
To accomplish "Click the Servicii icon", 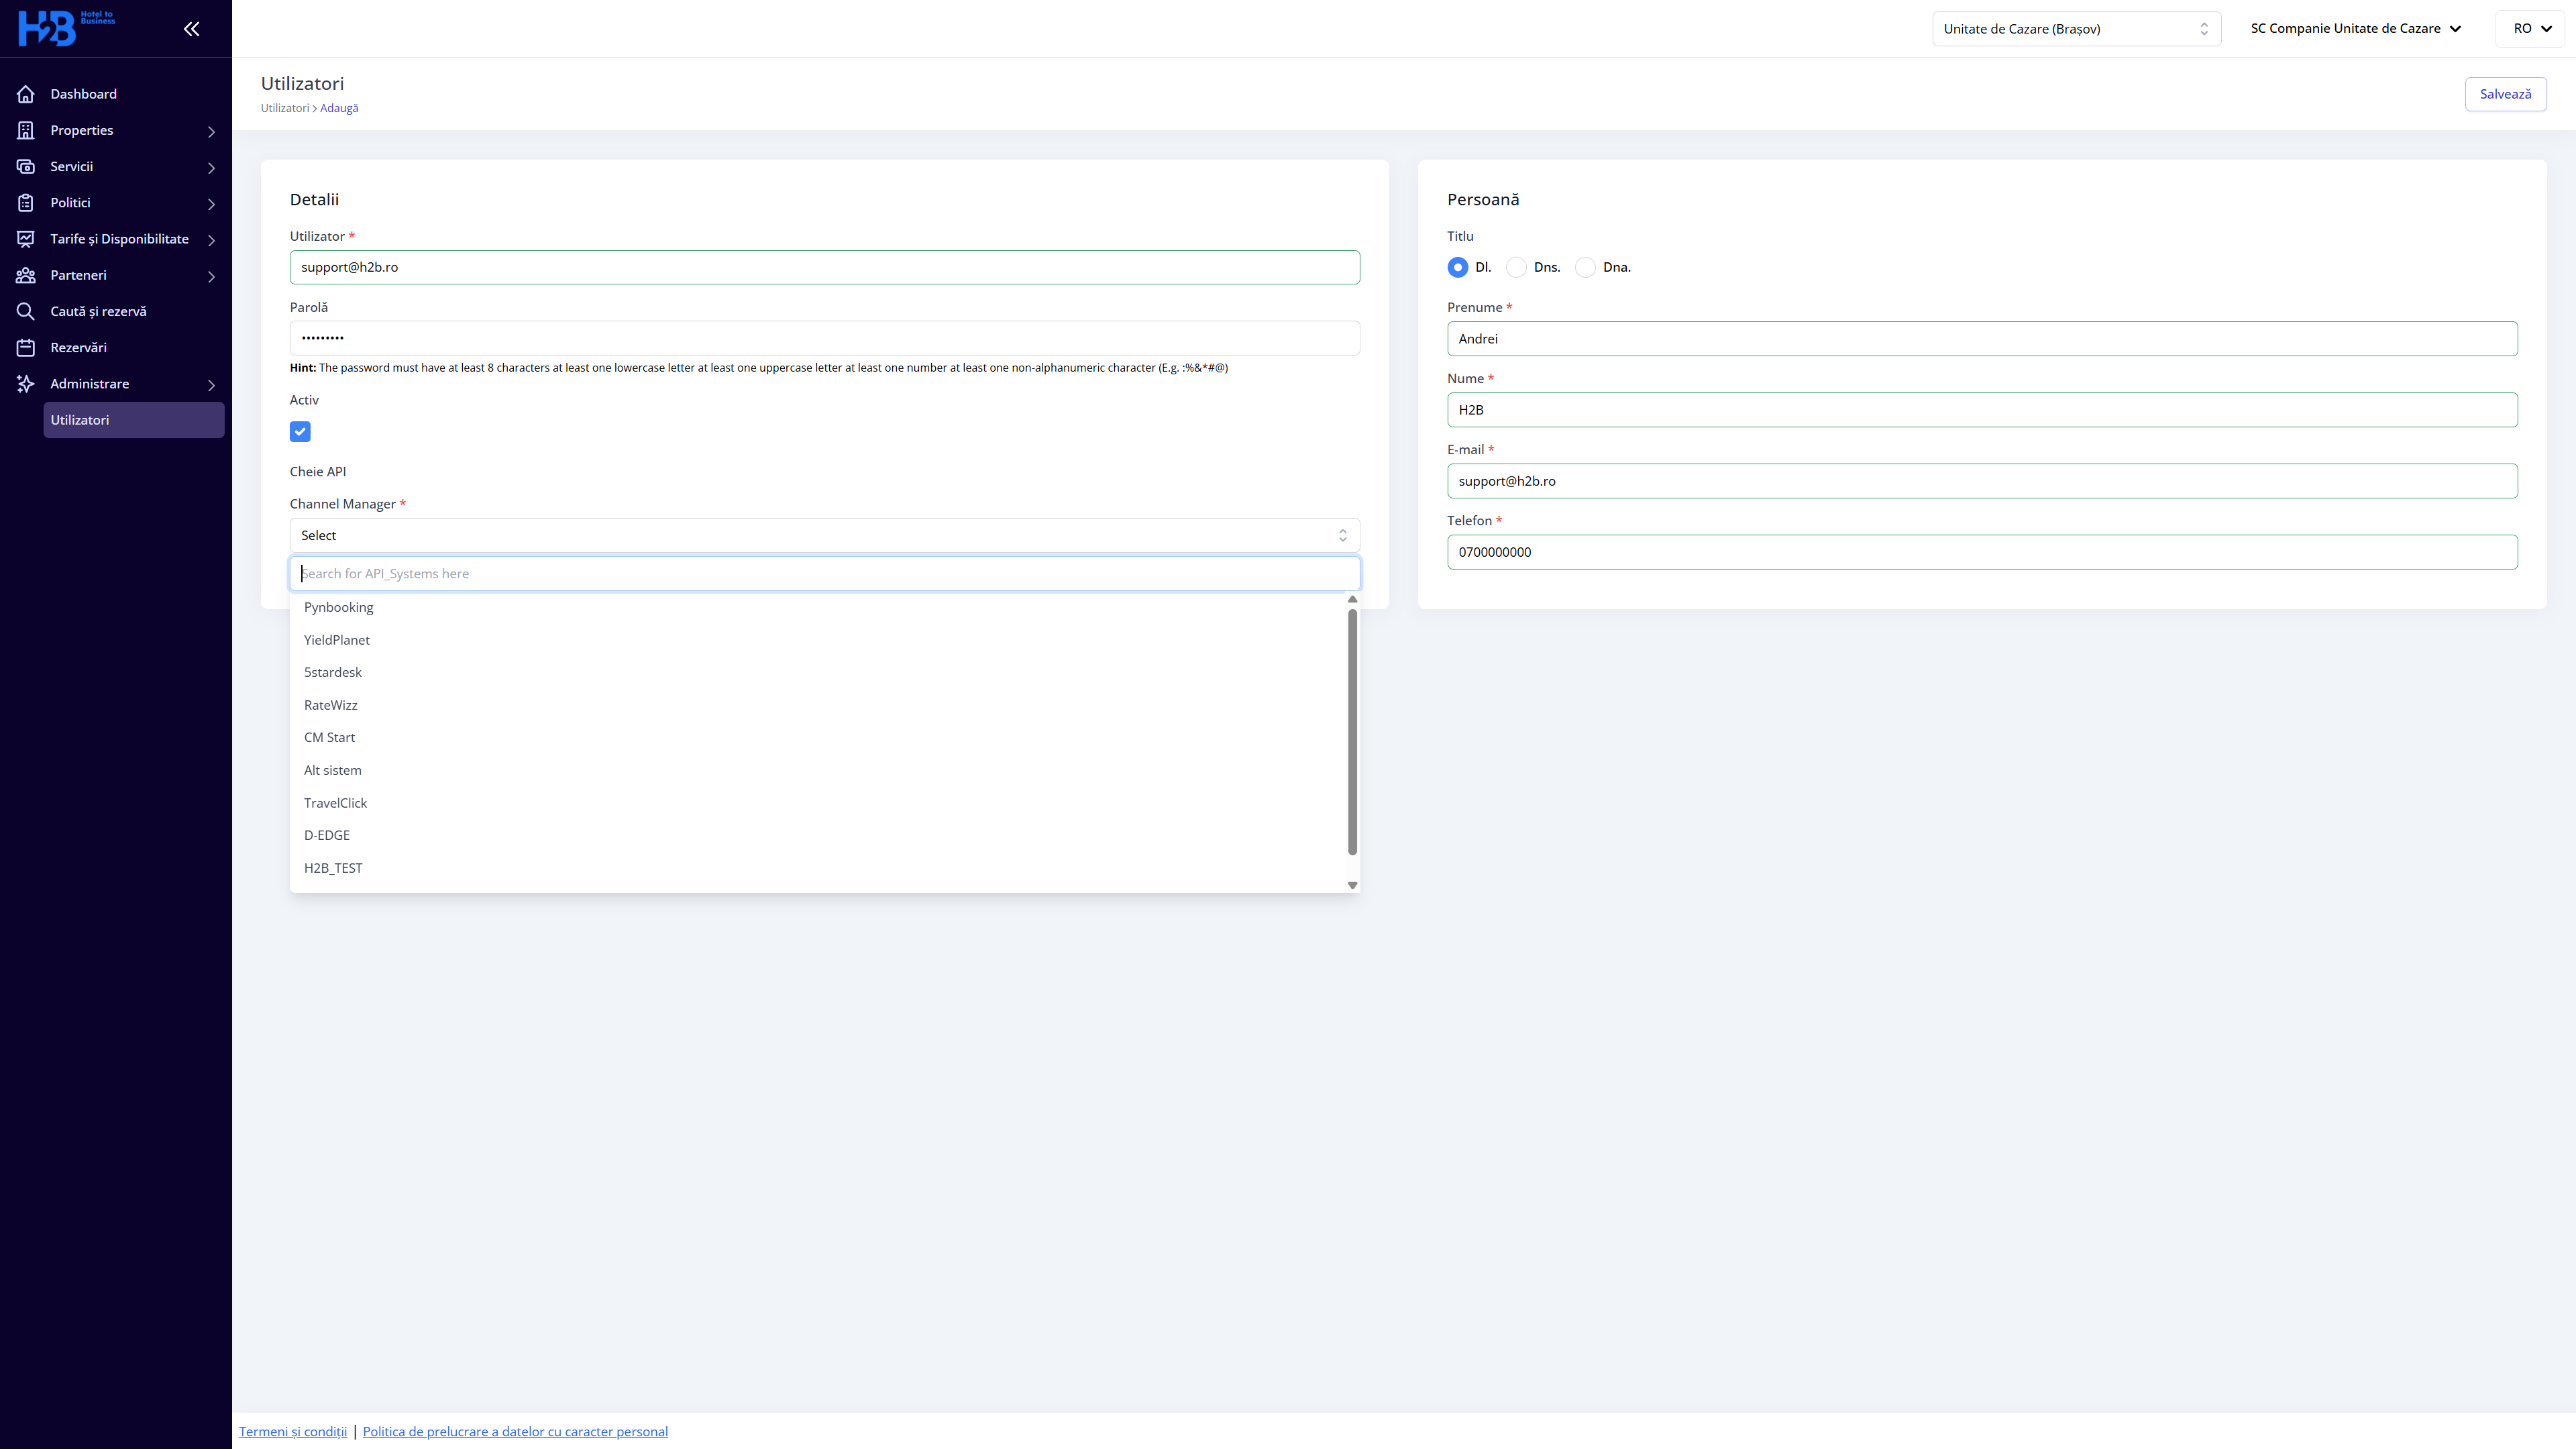I will tap(26, 166).
